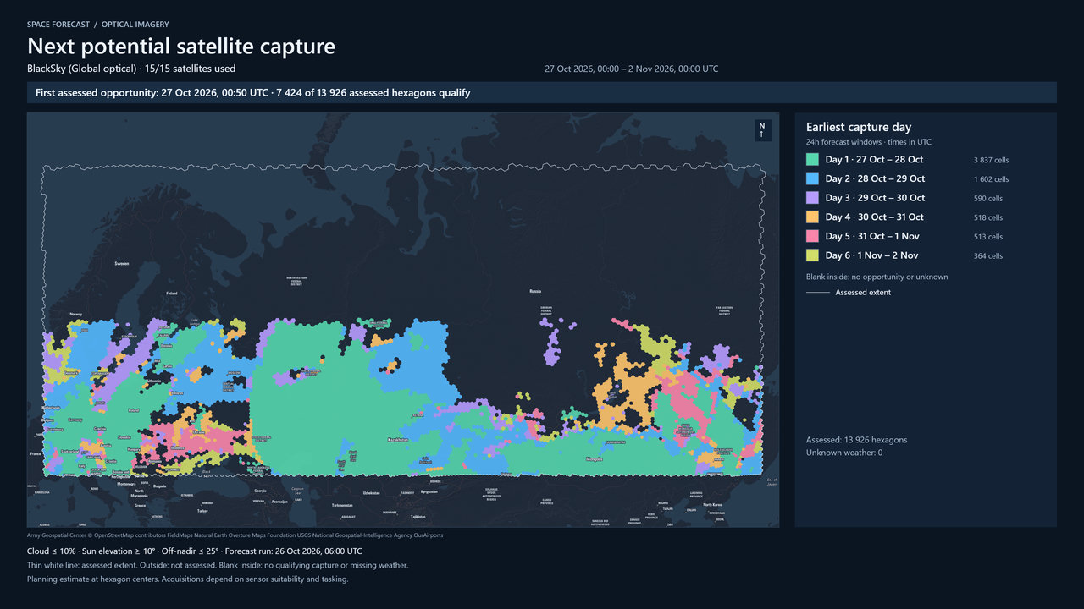Click the '3 837 cells' count

point(991,160)
